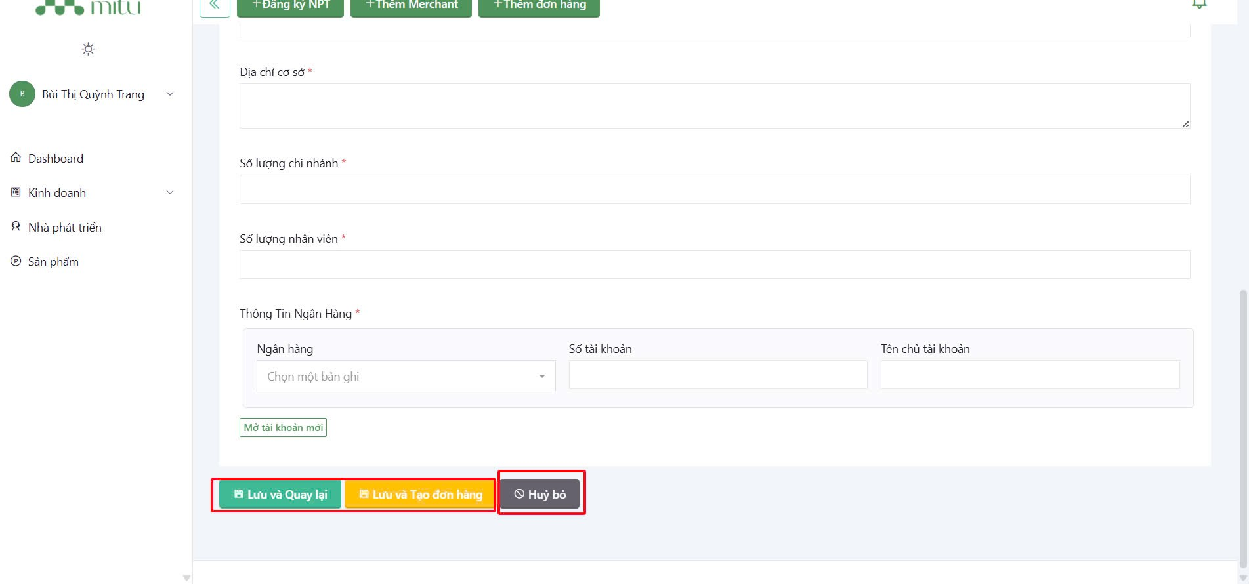Click the Sản phẩm sidebar icon
This screenshot has height=584, width=1249.
pos(16,261)
